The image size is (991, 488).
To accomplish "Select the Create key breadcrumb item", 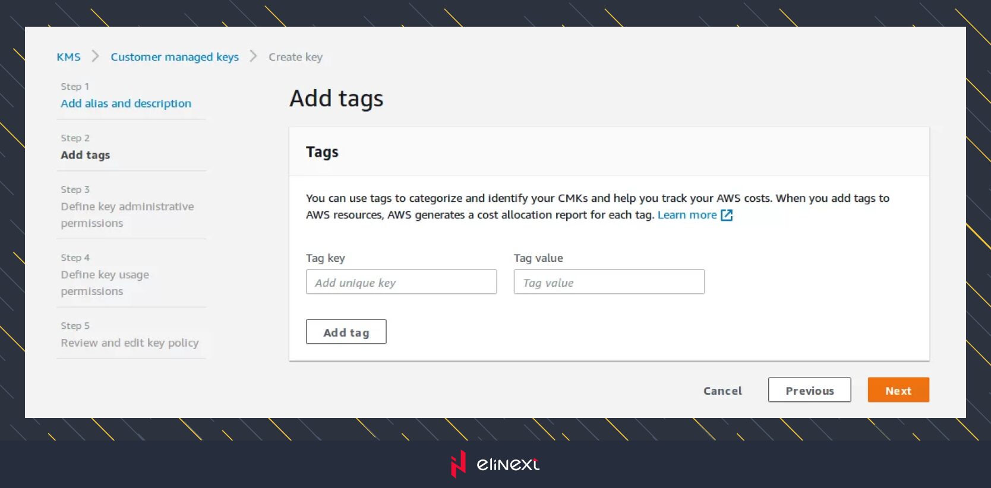I will point(295,57).
